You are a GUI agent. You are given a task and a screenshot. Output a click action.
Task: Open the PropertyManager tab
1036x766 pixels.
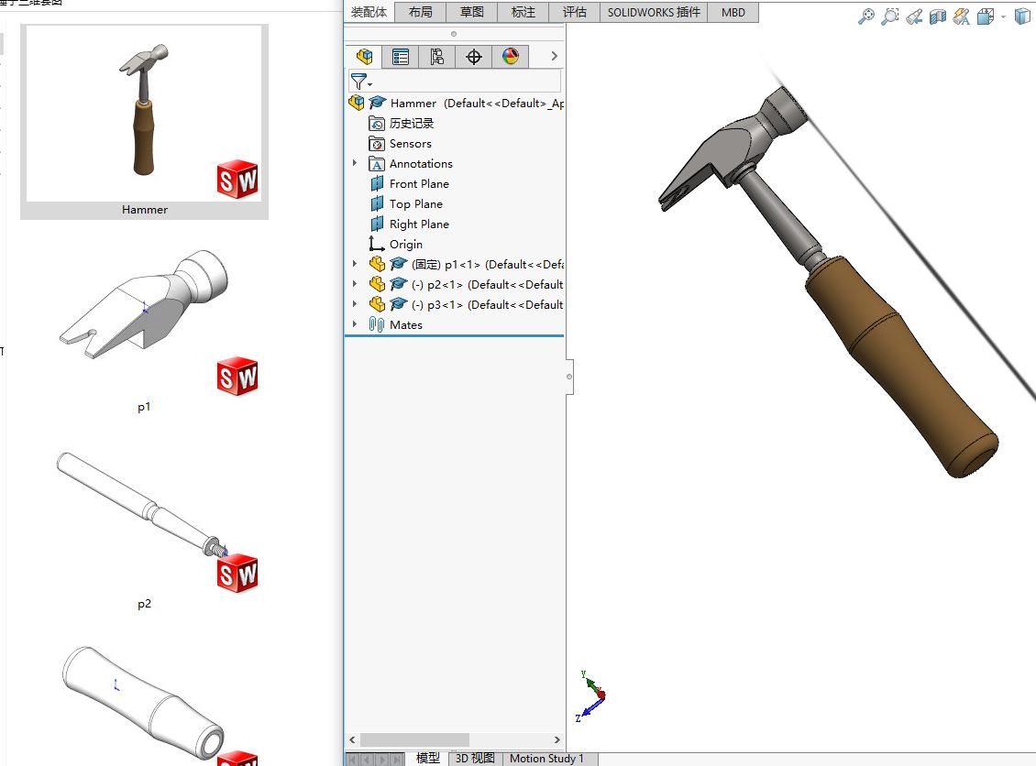tap(401, 57)
